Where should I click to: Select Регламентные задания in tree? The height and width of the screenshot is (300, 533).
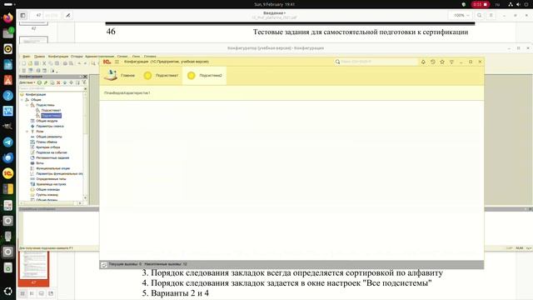pos(52,157)
